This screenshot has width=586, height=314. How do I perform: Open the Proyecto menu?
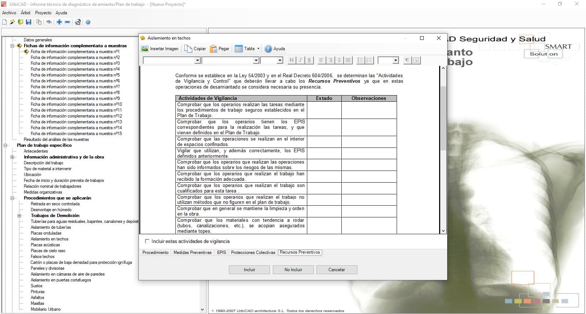pyautogui.click(x=43, y=13)
